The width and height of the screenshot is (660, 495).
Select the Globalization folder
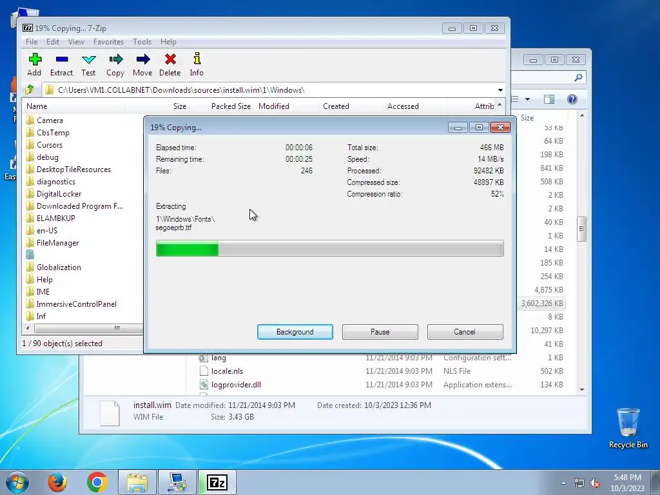click(x=53, y=267)
